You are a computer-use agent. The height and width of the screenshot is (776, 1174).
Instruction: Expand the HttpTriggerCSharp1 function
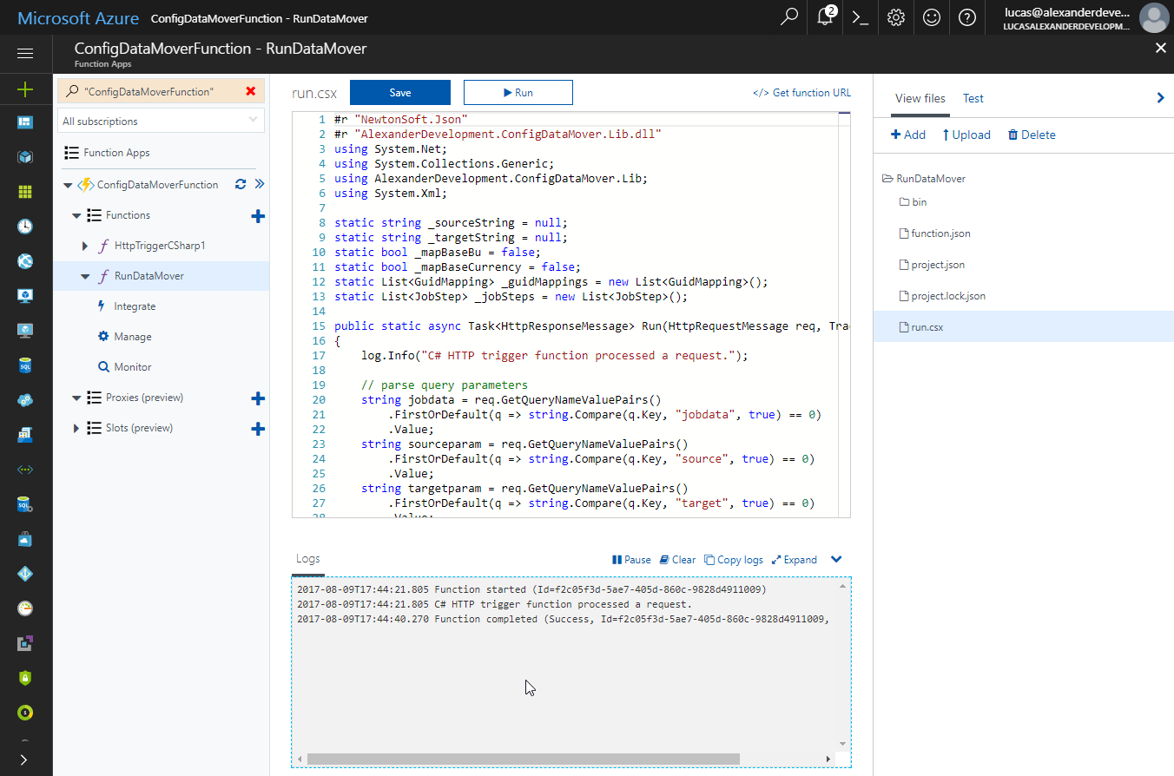point(85,247)
